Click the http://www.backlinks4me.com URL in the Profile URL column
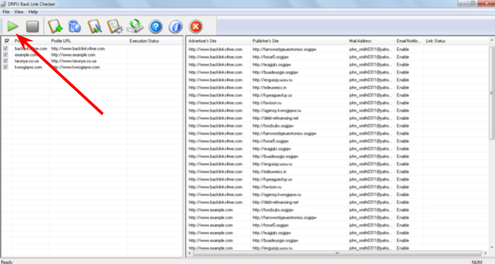The height and width of the screenshot is (264, 495). click(x=78, y=48)
